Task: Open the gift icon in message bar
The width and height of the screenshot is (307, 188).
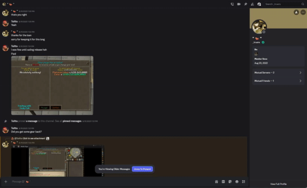Action: (x=216, y=182)
